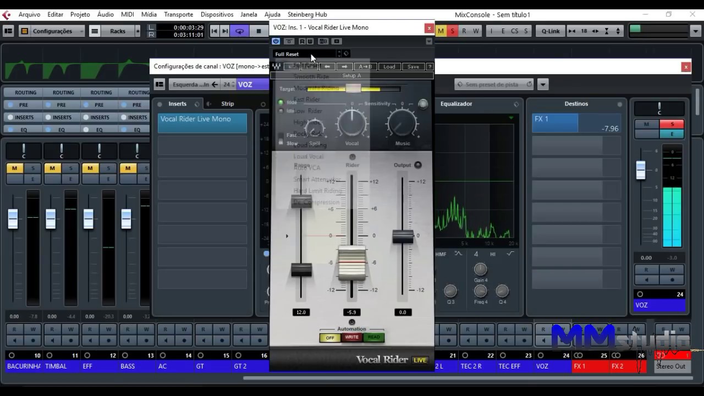Open the Sem preset de pista selector
This screenshot has width=704, height=396.
click(494, 84)
